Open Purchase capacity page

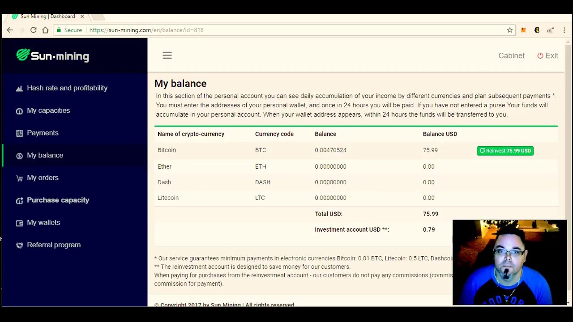pyautogui.click(x=58, y=200)
